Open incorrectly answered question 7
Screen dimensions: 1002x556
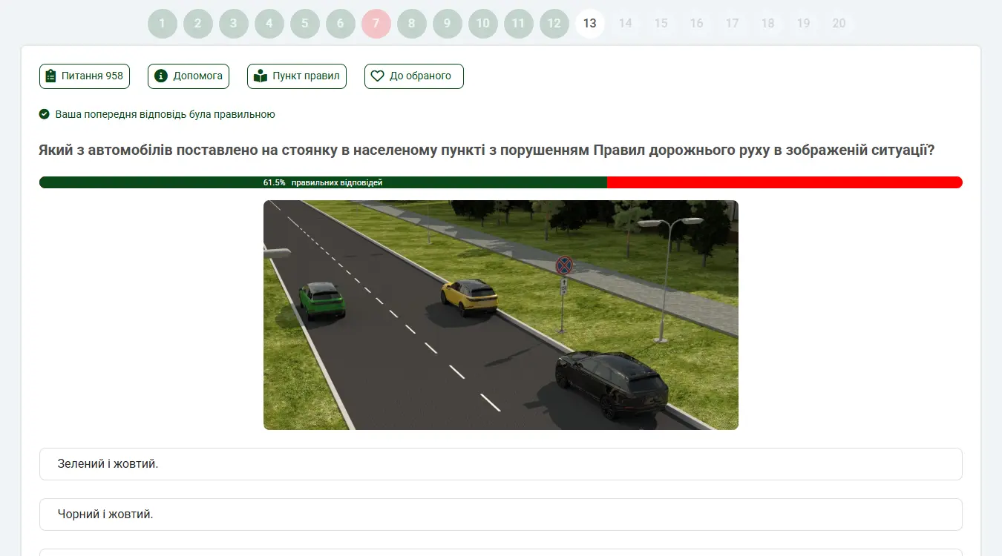[376, 23]
